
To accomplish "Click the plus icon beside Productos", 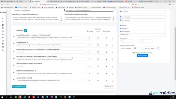I will pyautogui.click(x=25, y=31).
